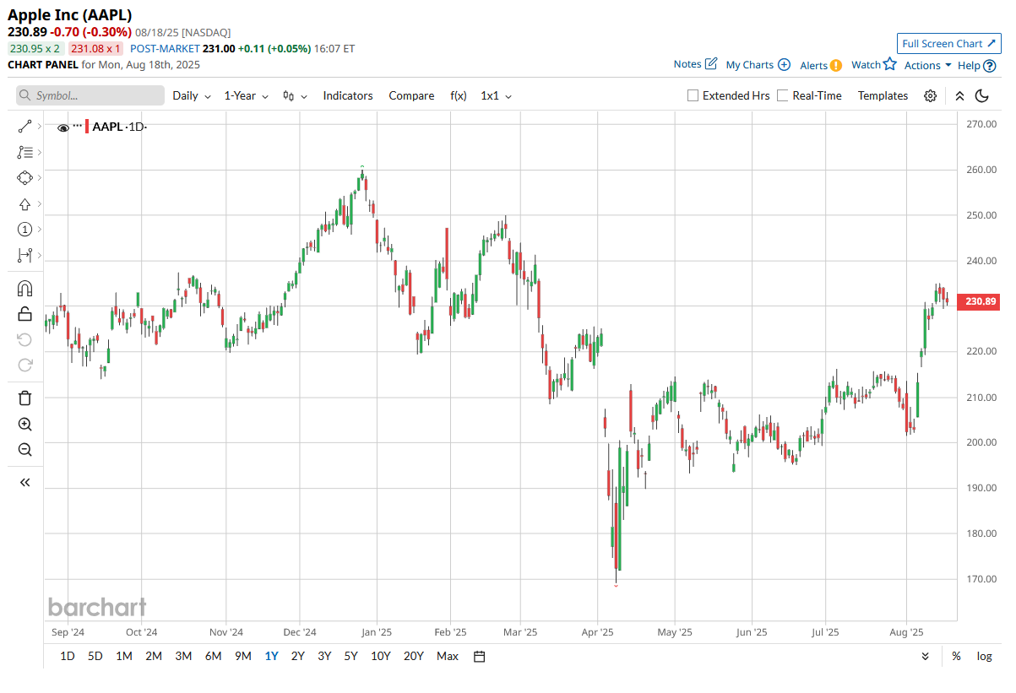
Task: Open the candlestick chart type dropdown
Action: coord(295,96)
